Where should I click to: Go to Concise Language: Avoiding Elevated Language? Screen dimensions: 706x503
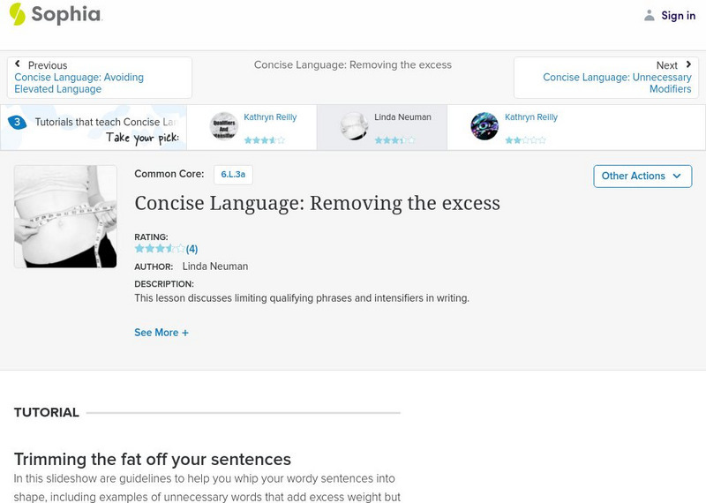(79, 83)
